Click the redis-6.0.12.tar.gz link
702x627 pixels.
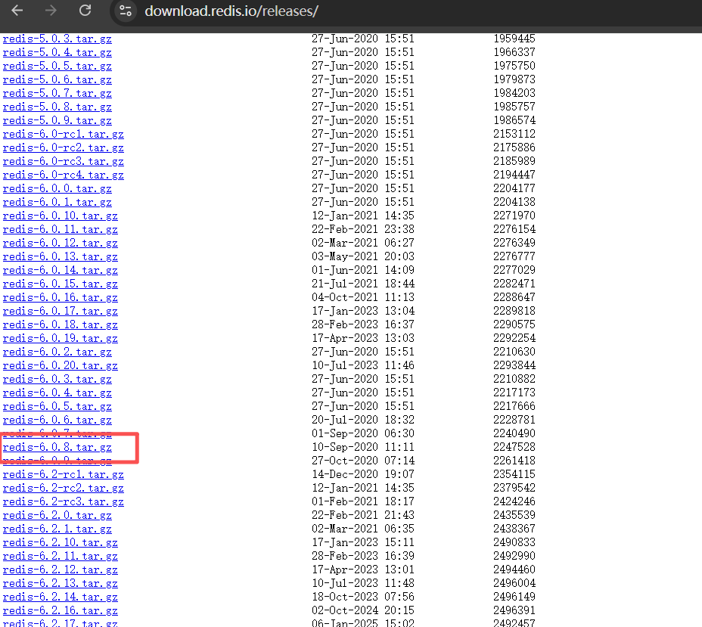point(61,243)
